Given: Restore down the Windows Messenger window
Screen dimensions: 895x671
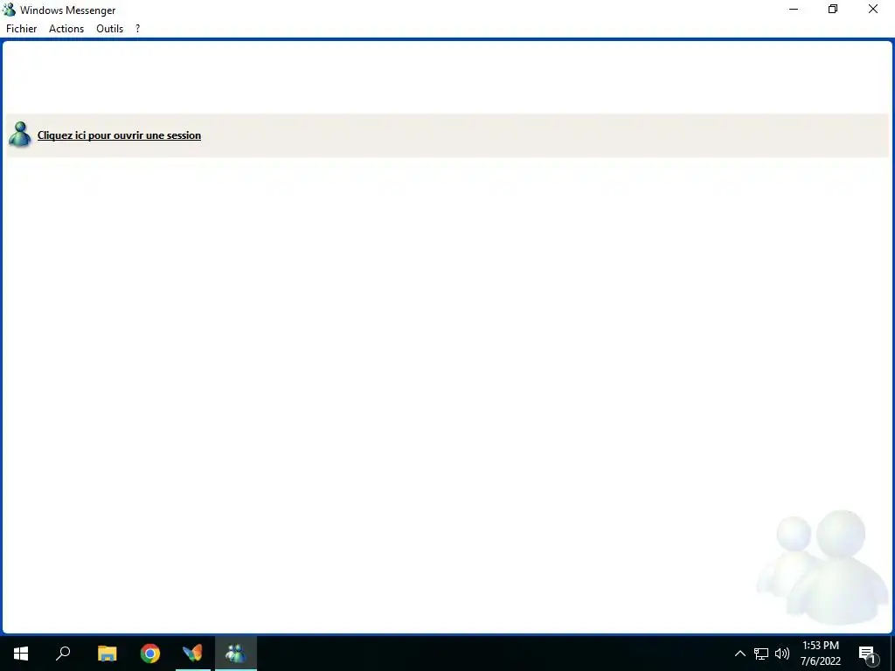Looking at the screenshot, I should point(833,10).
